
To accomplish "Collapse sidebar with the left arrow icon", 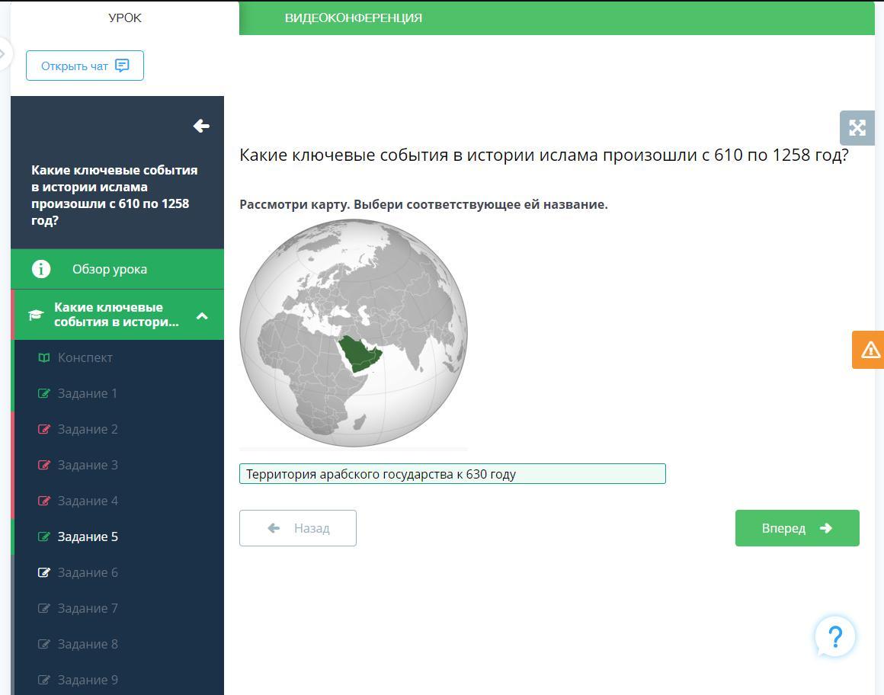I will click(201, 126).
